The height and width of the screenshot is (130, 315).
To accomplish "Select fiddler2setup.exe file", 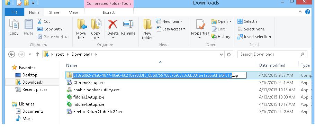I will [x=89, y=97].
